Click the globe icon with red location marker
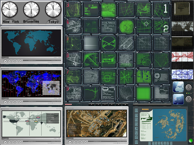The width and height of the screenshot is (194, 145). click(178, 99)
